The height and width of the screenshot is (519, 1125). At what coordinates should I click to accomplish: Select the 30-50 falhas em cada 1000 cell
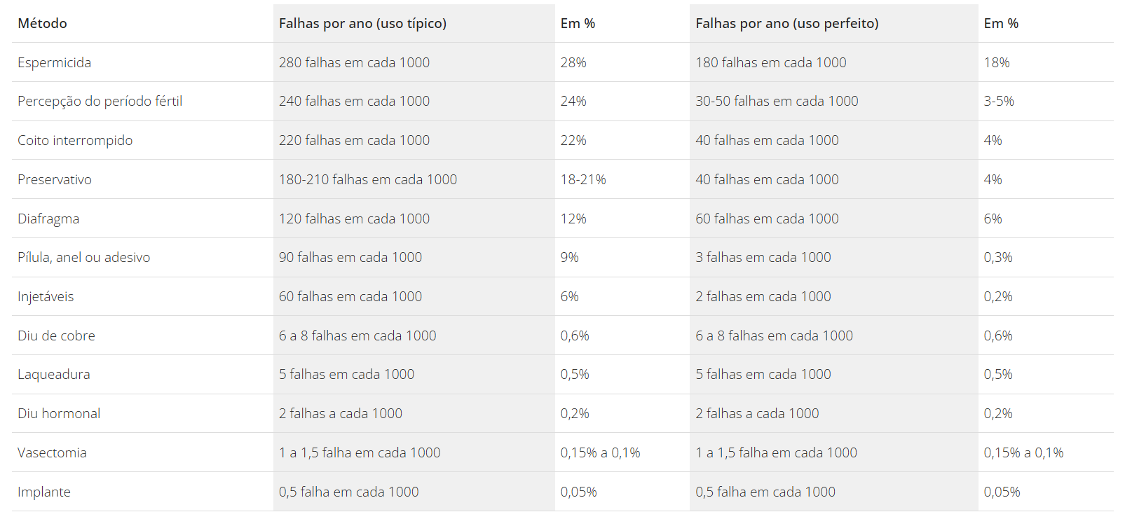pos(777,101)
